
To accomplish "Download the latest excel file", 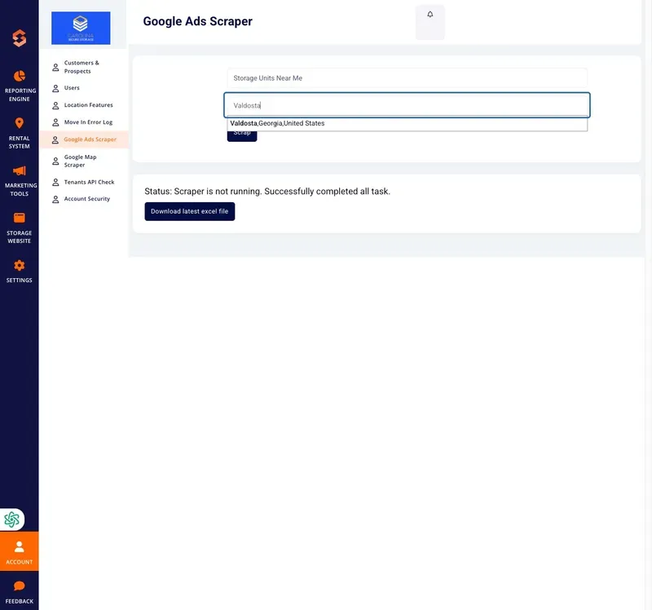I will [190, 211].
